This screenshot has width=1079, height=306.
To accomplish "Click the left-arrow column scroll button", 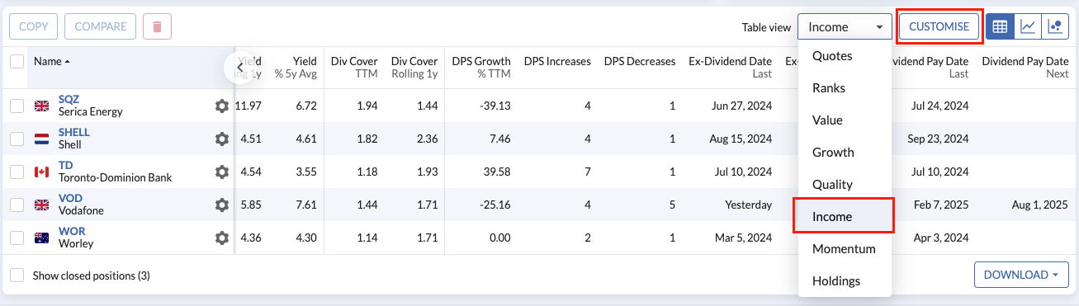I will pyautogui.click(x=240, y=67).
